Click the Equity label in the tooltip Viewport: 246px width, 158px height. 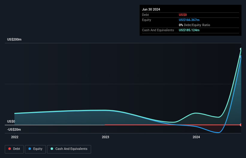tap(147, 20)
